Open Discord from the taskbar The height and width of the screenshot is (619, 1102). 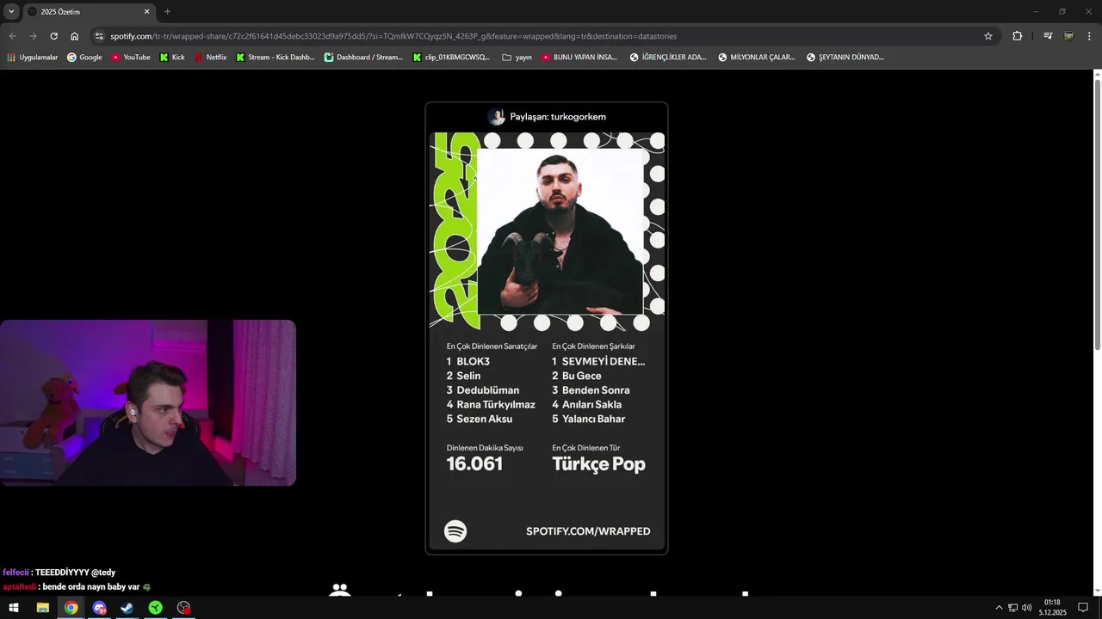(x=99, y=608)
